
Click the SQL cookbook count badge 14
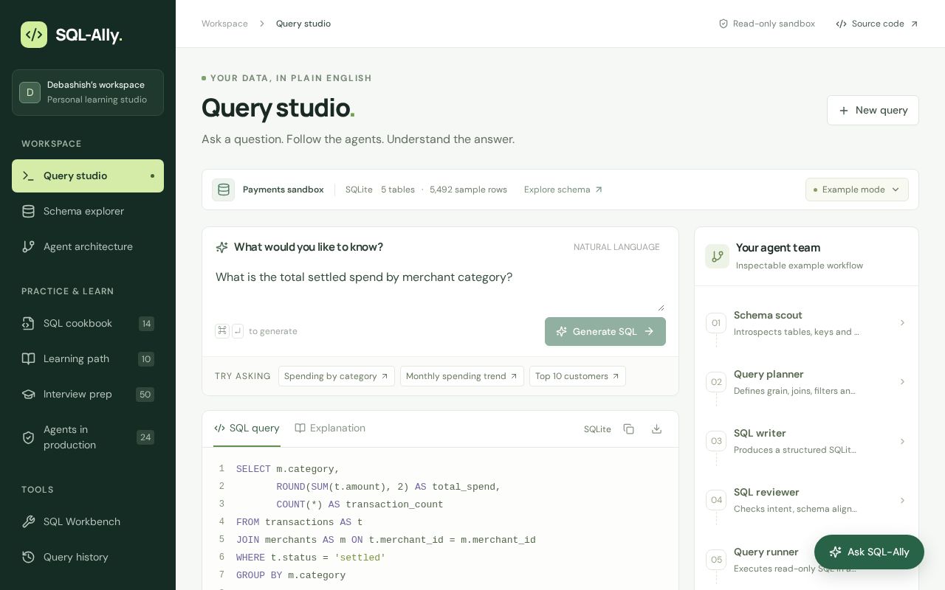pos(146,323)
